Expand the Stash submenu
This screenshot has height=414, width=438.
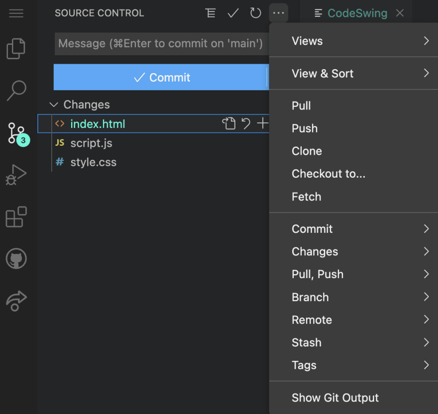tap(353, 342)
